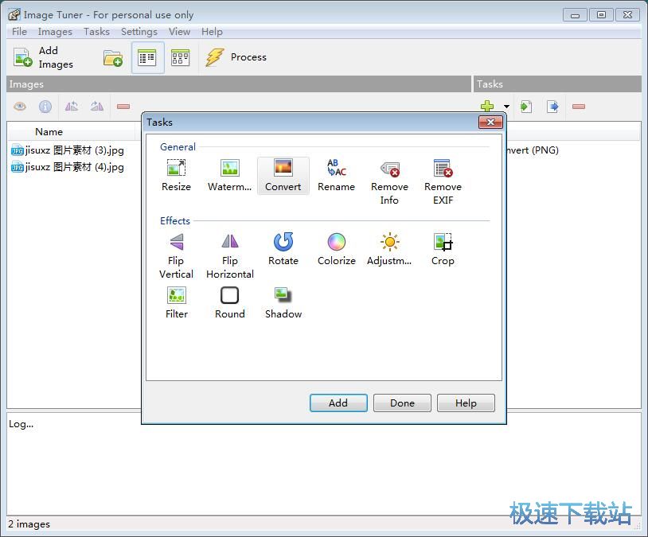This screenshot has width=648, height=537.
Task: Start Process with the lightning icon
Action: pyautogui.click(x=236, y=57)
